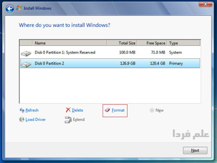Click the blue back arrow button

coord(10,8)
